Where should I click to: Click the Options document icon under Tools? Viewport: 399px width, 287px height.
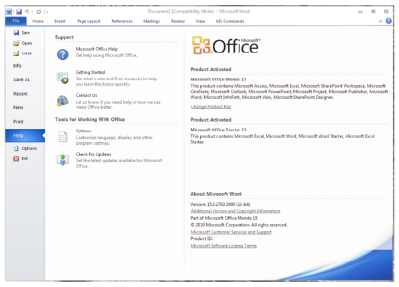[63, 136]
